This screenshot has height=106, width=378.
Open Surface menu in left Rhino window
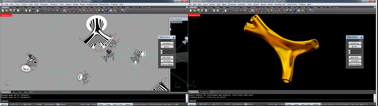24,4
